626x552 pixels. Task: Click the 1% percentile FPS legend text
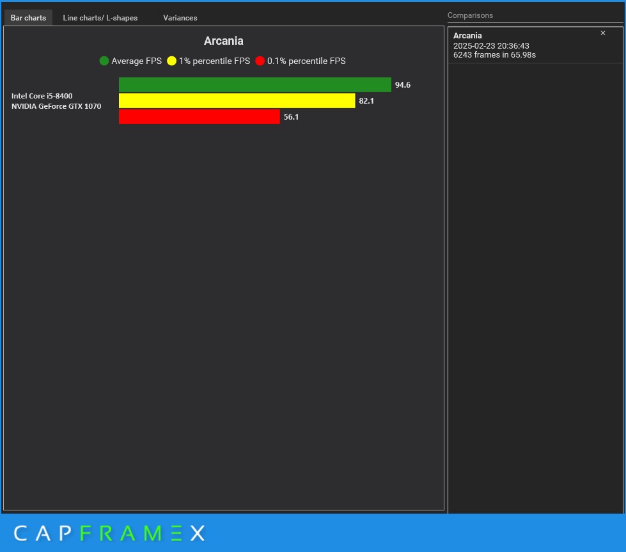[214, 61]
